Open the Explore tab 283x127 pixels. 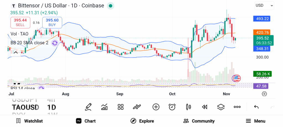(x=142, y=121)
